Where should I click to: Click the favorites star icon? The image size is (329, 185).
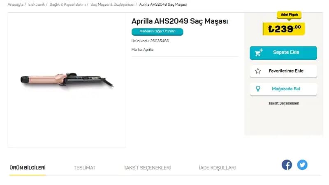click(258, 71)
